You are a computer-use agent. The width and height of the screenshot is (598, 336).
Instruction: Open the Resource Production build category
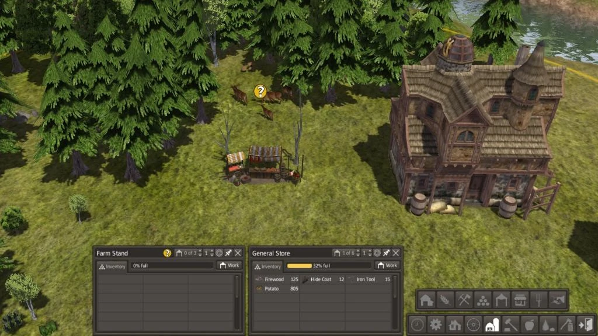tap(465, 299)
